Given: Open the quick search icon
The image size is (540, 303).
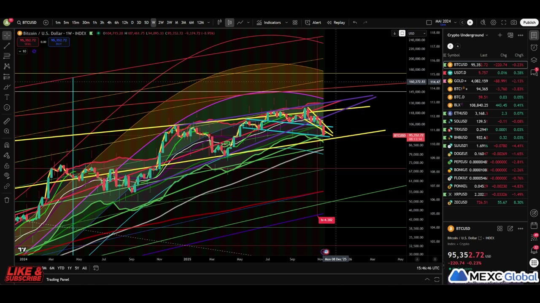Looking at the screenshot, I should [x=483, y=22].
